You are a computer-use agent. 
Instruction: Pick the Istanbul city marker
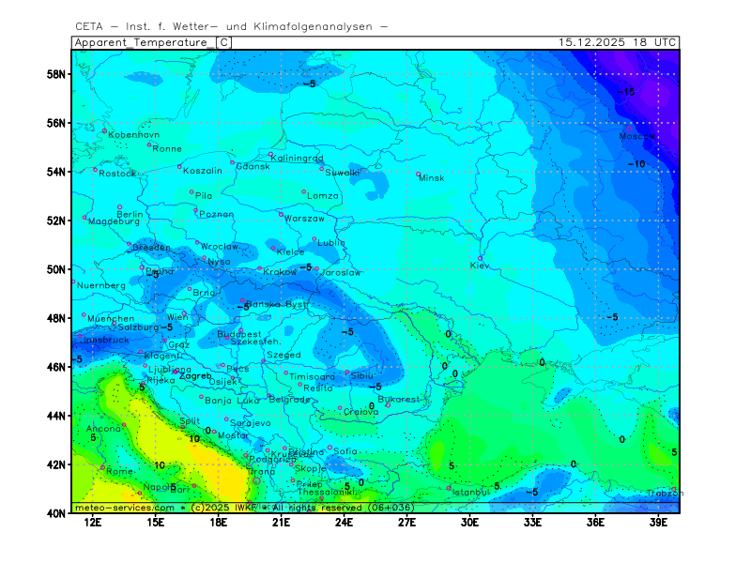point(450,487)
